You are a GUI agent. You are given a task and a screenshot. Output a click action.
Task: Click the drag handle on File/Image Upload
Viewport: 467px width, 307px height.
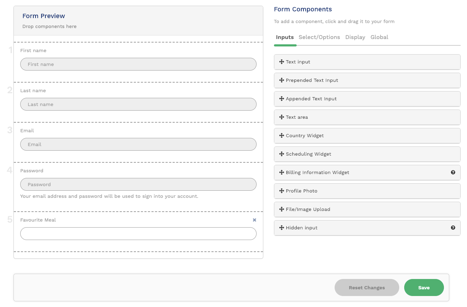[281, 209]
